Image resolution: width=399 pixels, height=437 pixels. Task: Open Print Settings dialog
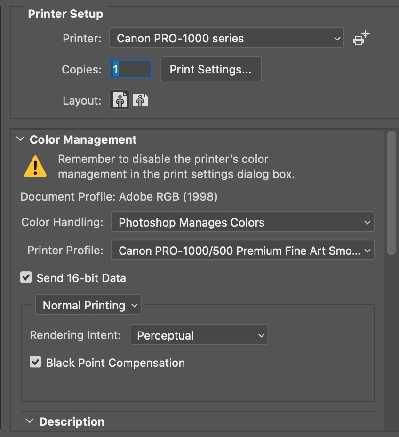coord(211,69)
